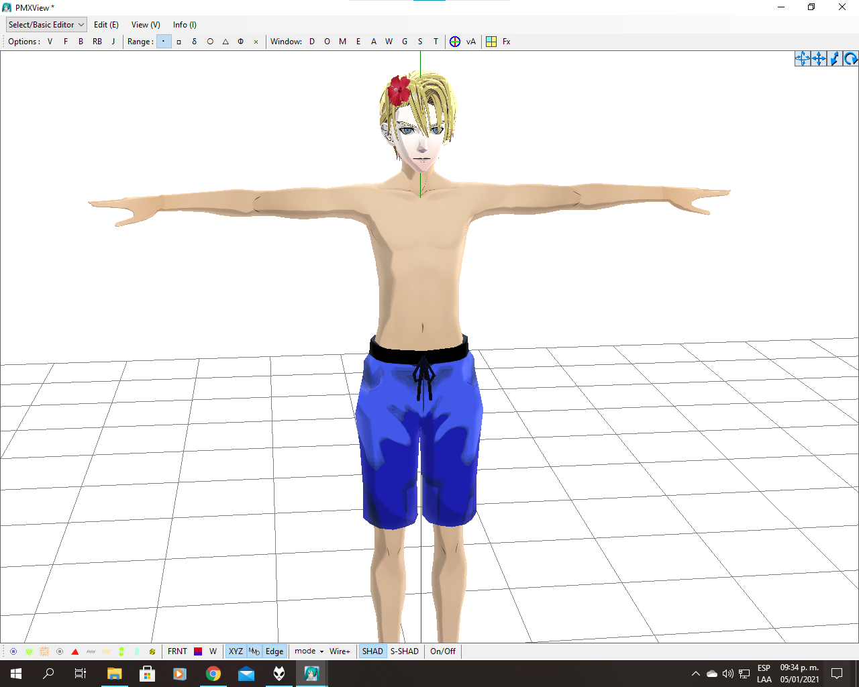This screenshot has width=859, height=687.
Task: Select the camera orbit rotate icon
Action: coord(803,59)
